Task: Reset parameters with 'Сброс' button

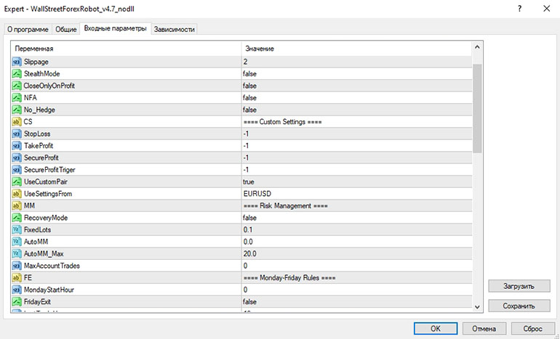Action: pos(533,328)
